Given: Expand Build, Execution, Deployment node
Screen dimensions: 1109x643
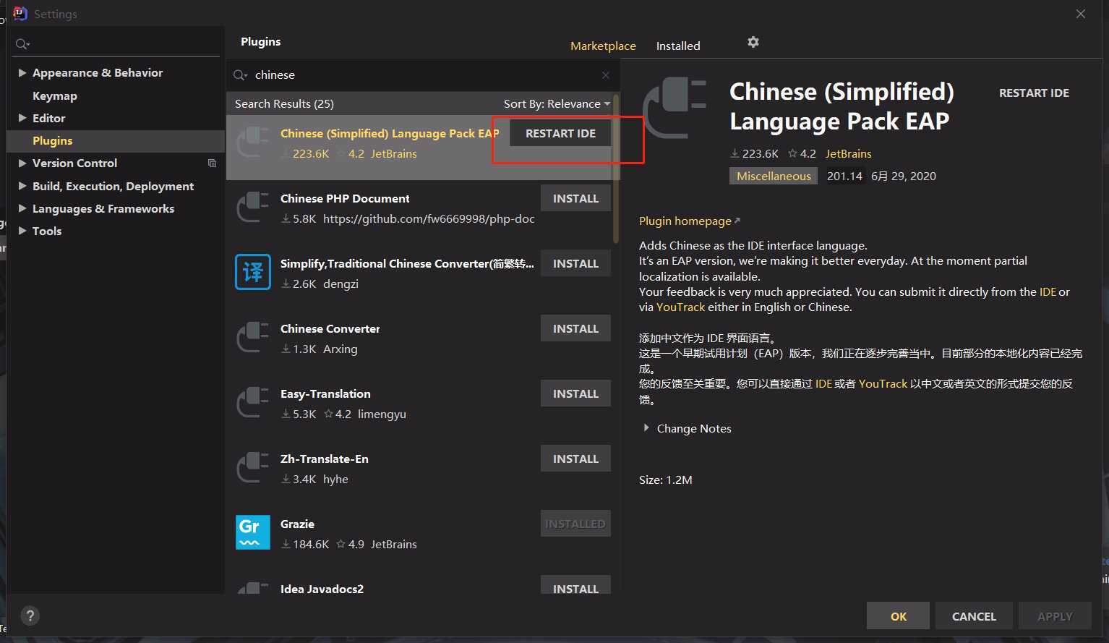Looking at the screenshot, I should 22,186.
